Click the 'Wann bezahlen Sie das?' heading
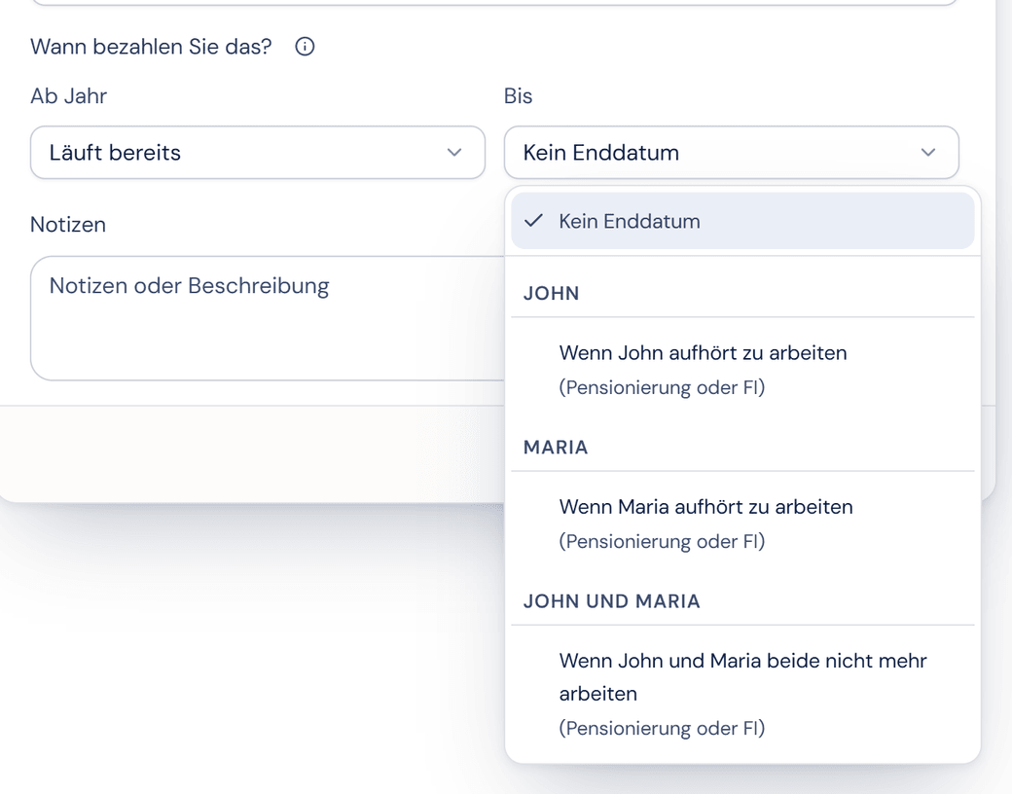 [x=151, y=47]
